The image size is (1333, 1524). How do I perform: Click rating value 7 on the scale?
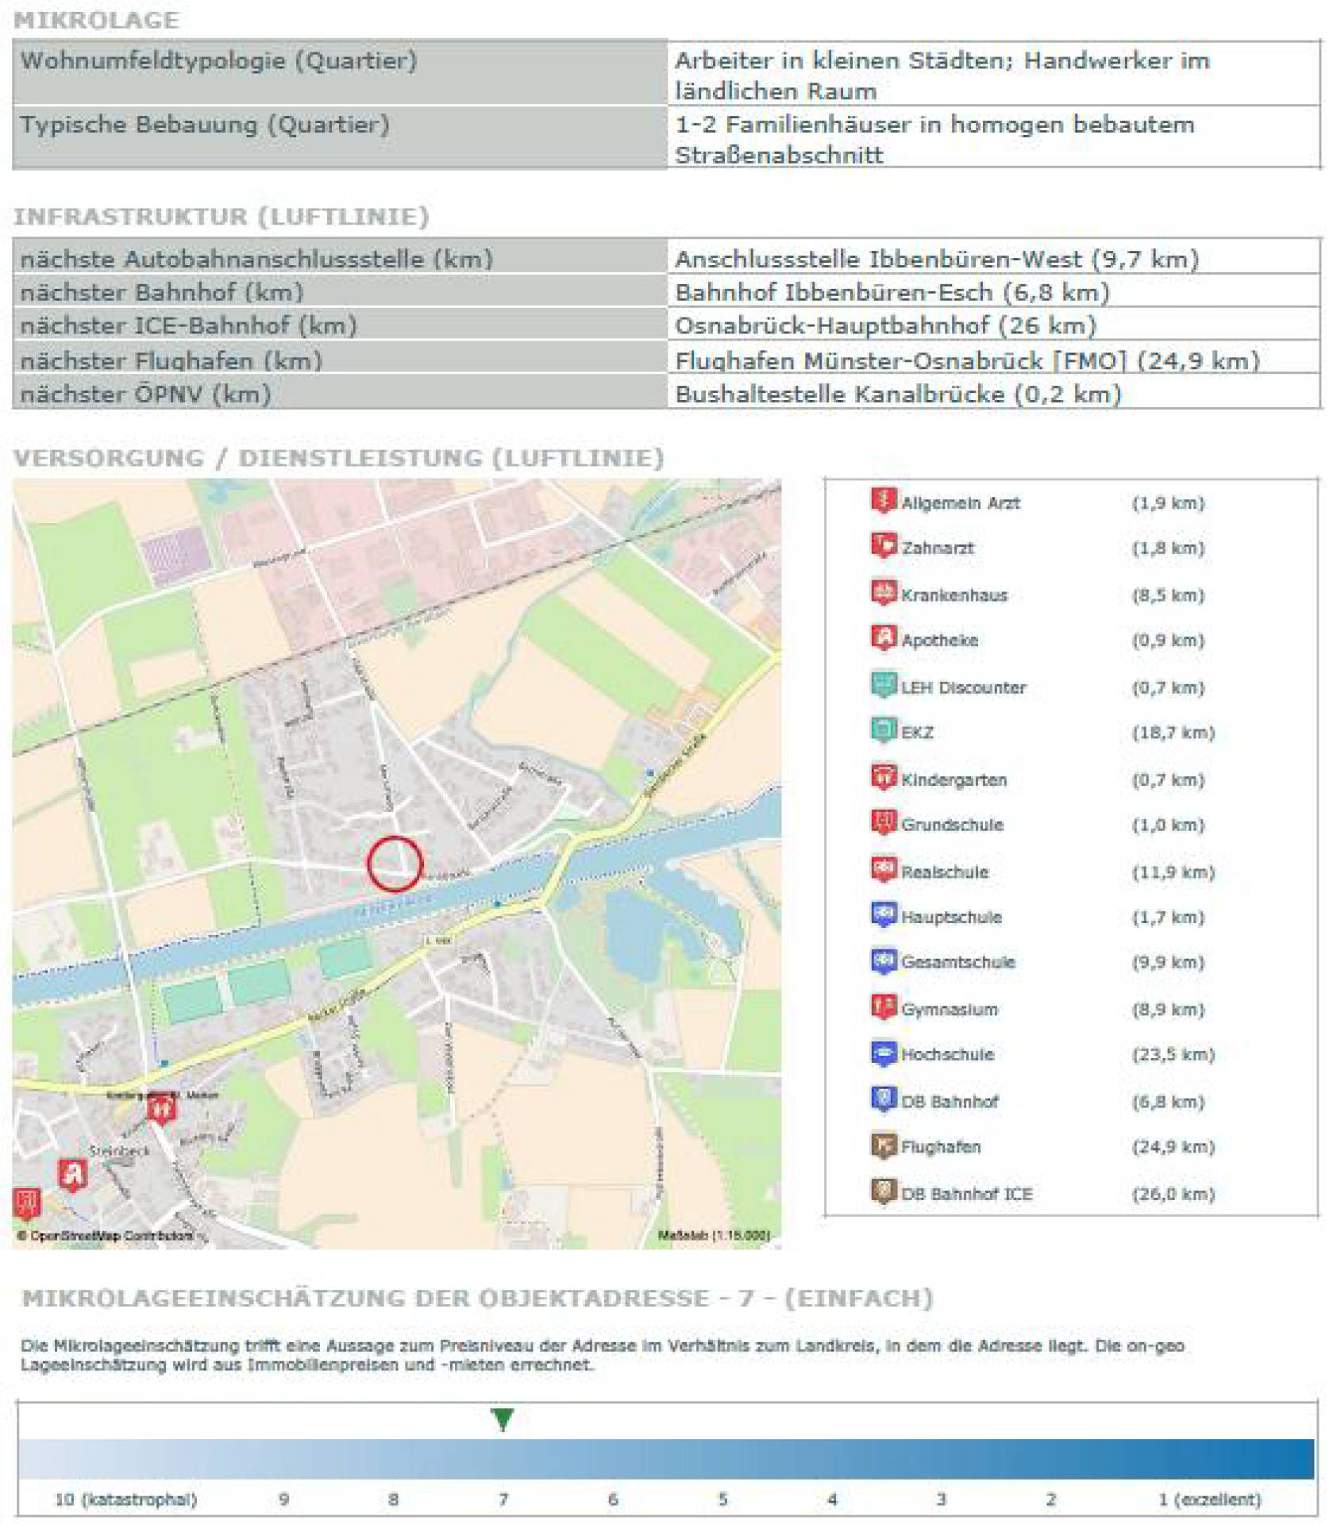503,1499
